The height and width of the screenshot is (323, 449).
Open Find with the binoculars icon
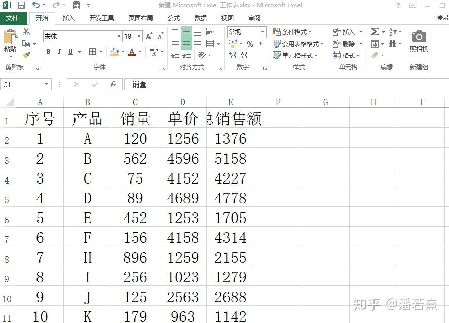tap(393, 43)
